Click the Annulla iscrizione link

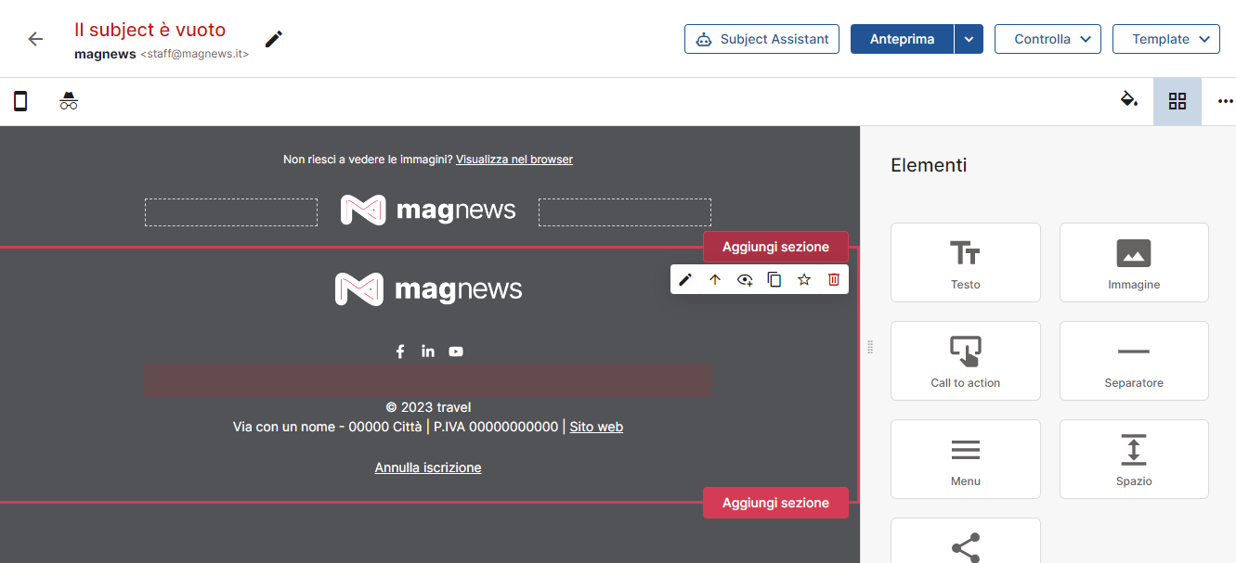point(428,467)
